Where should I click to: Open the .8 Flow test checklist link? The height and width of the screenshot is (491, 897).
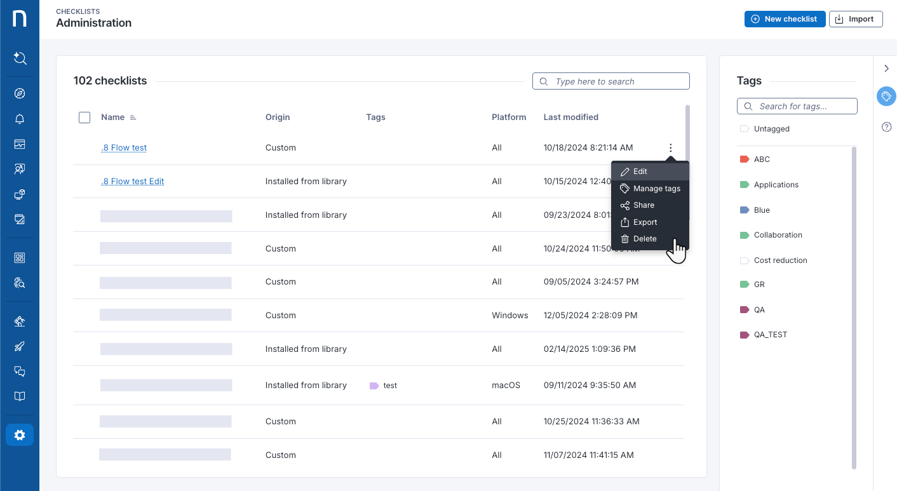pyautogui.click(x=123, y=147)
